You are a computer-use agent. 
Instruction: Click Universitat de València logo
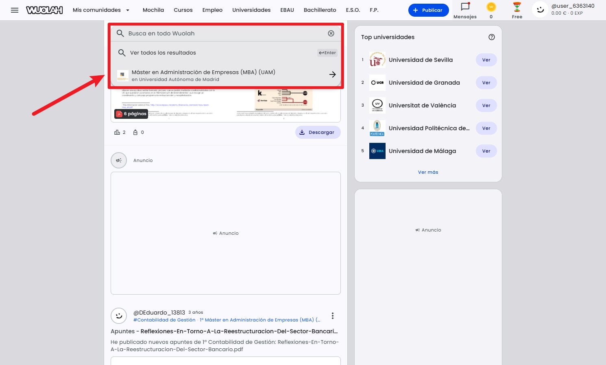click(x=377, y=105)
